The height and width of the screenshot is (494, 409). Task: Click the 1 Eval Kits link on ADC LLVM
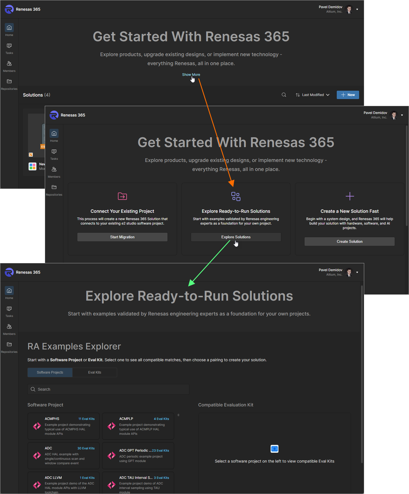click(87, 478)
